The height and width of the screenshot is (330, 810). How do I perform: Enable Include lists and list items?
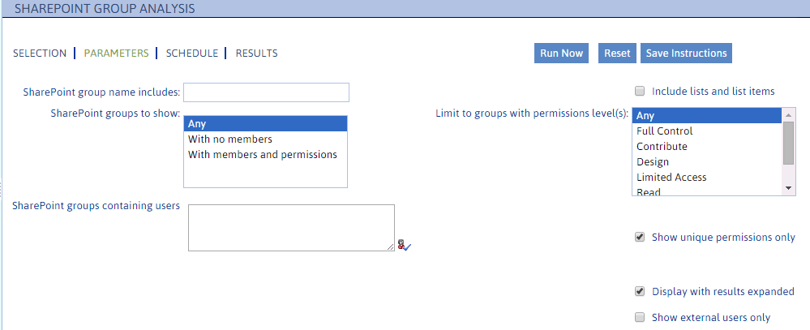(x=640, y=92)
